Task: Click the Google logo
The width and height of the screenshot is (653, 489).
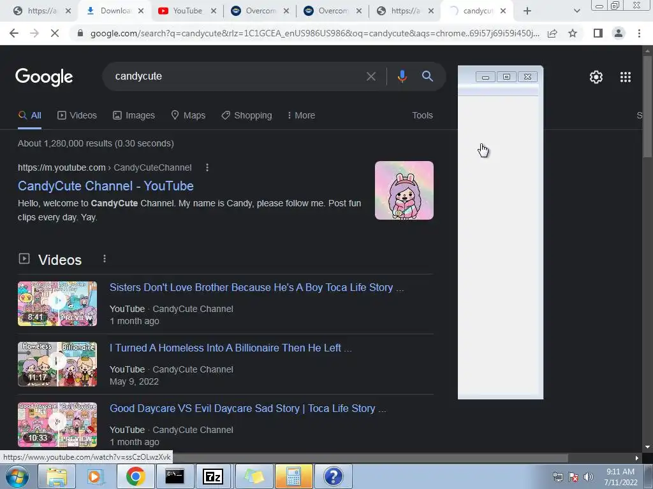Action: tap(44, 77)
